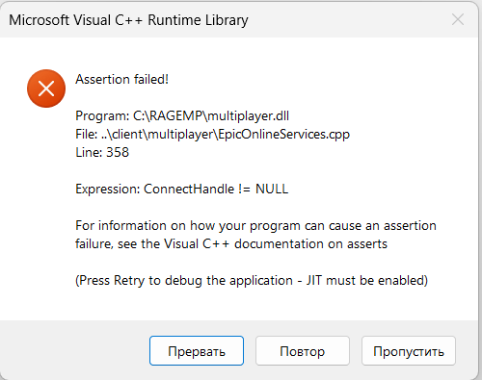The height and width of the screenshot is (380, 482).
Task: Click the red error X icon
Action: [x=46, y=89]
